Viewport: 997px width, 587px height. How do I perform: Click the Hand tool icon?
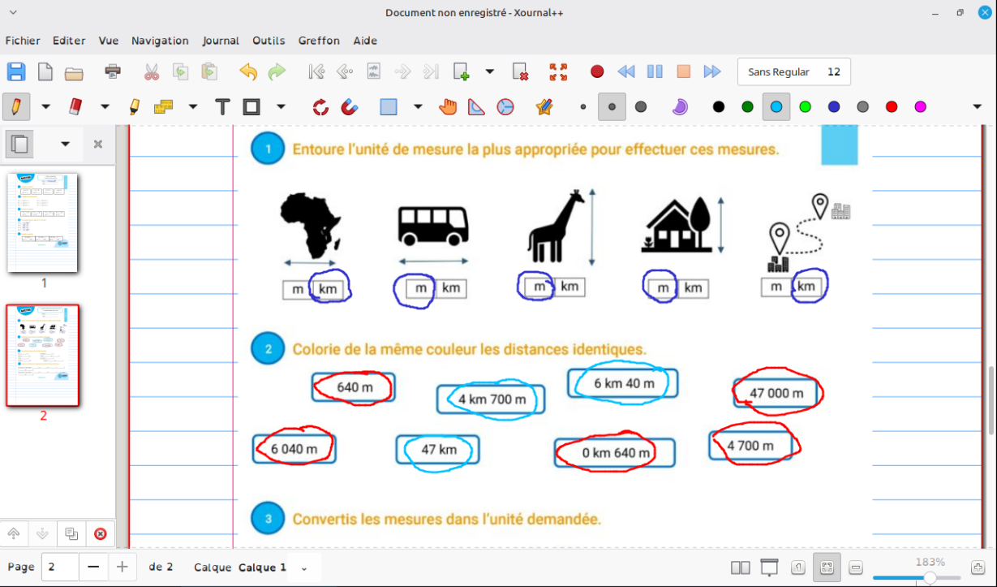(448, 106)
